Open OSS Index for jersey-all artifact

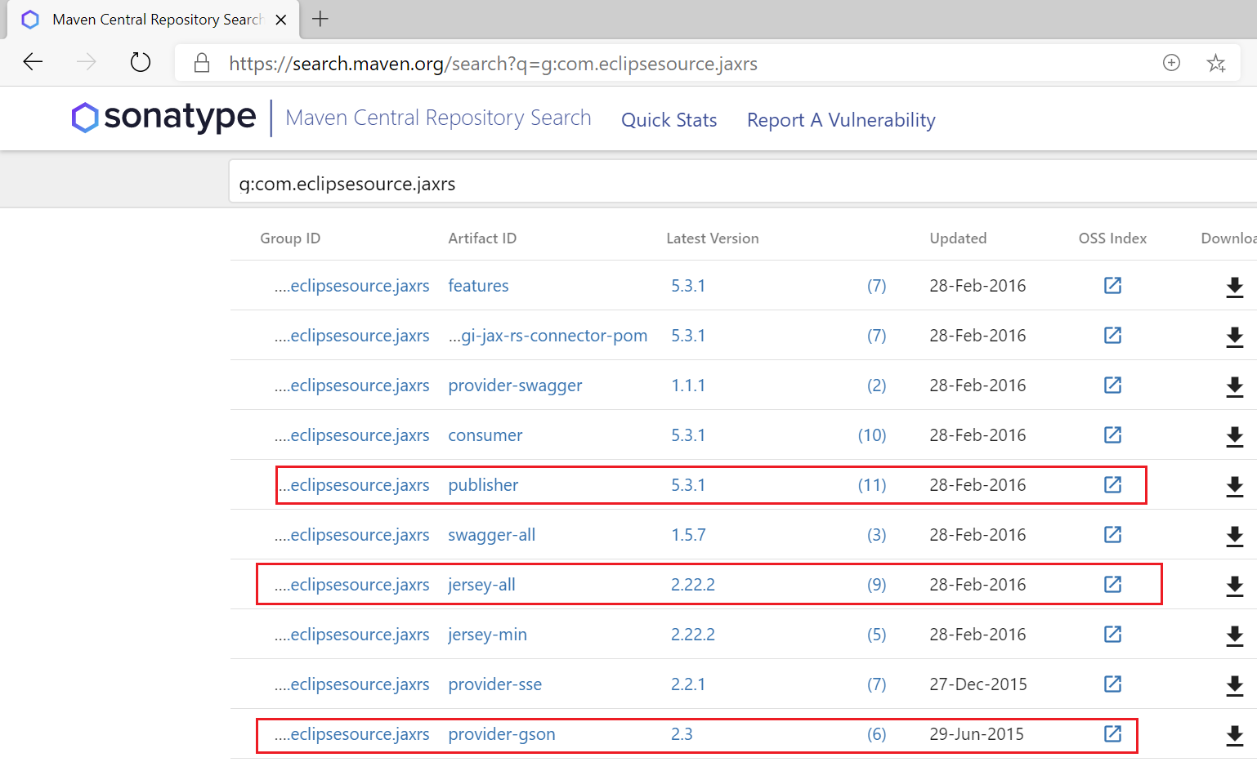pyautogui.click(x=1112, y=584)
